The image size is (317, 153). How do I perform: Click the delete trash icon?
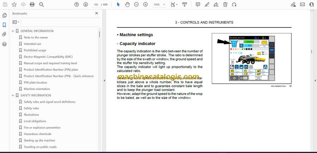coord(225,5)
